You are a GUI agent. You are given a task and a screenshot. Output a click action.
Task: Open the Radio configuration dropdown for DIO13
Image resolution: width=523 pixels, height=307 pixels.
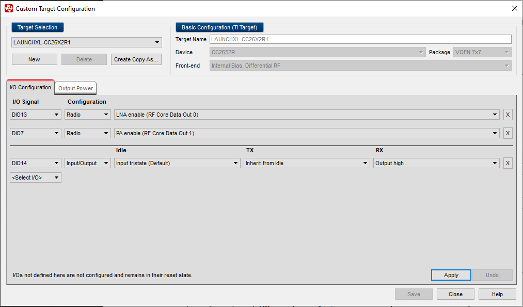(88, 115)
